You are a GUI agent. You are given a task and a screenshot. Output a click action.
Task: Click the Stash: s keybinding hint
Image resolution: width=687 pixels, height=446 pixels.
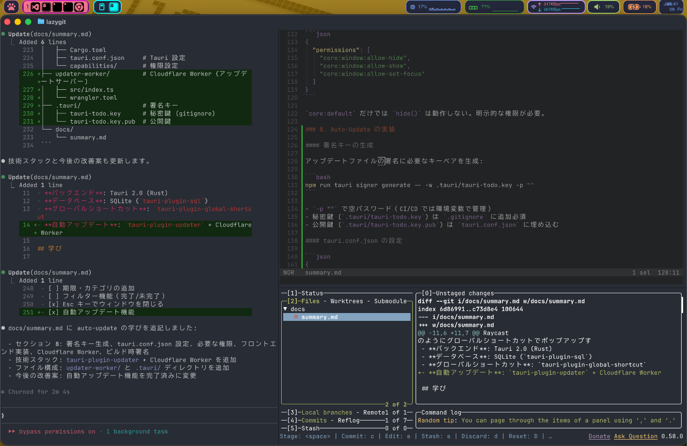click(436, 436)
